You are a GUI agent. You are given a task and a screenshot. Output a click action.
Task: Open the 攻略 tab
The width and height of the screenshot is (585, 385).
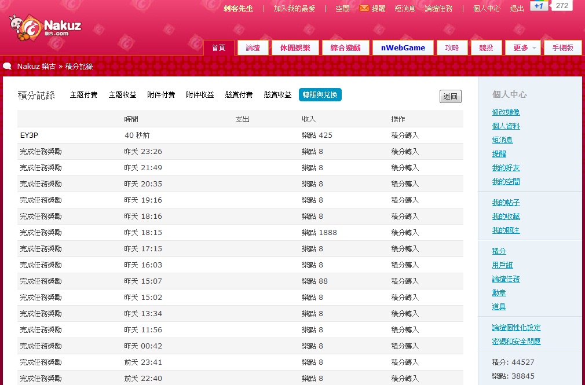452,47
